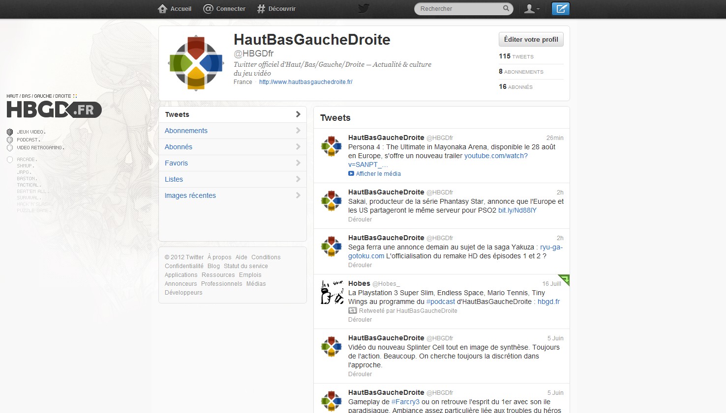Open the youtube.com/watch link in Persona tweet

click(x=496, y=156)
